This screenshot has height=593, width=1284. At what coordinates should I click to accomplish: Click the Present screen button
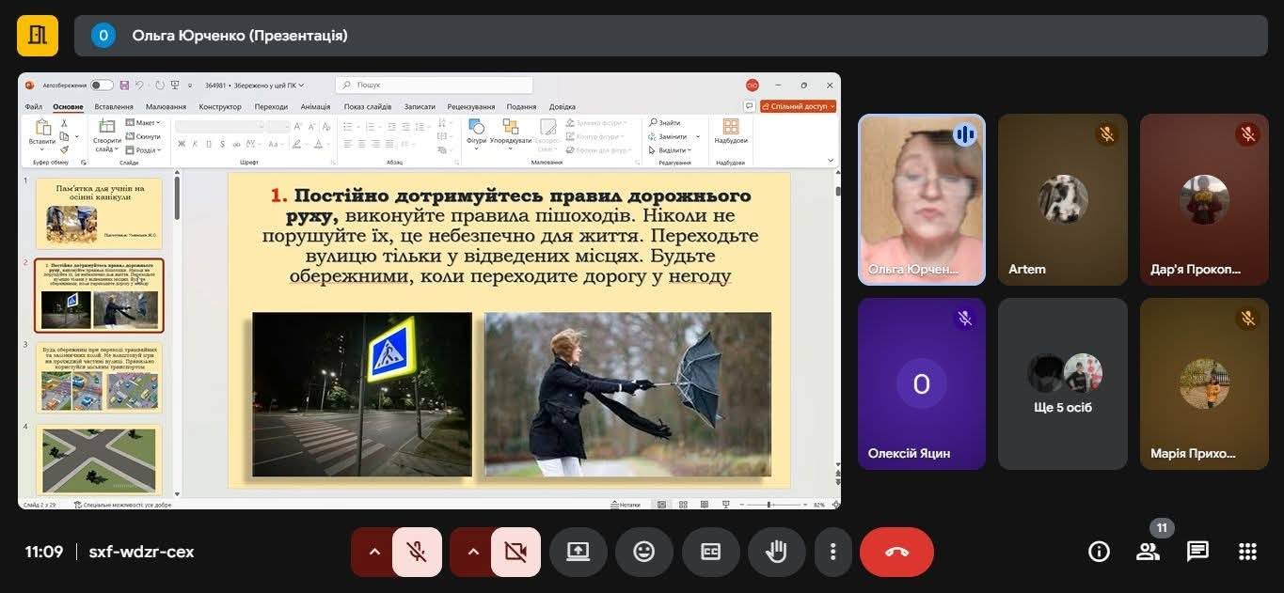(578, 552)
